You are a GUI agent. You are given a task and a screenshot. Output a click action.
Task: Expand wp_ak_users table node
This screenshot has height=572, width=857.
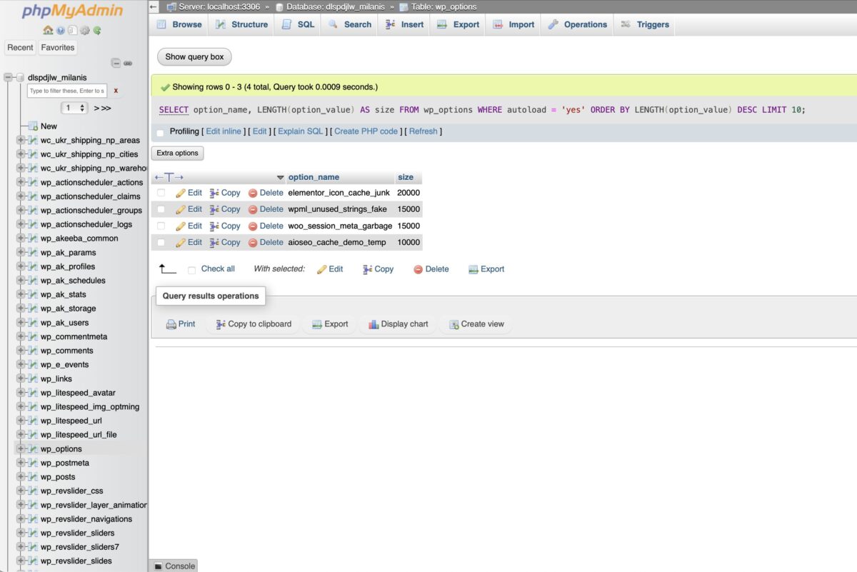click(x=21, y=323)
